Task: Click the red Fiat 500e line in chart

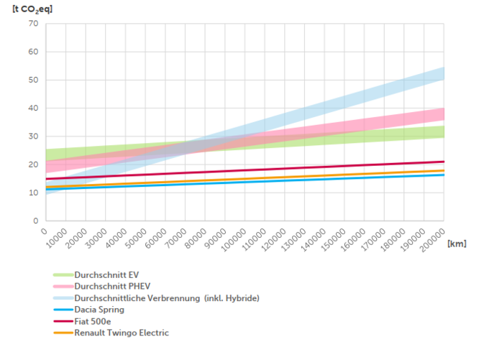Action: pyautogui.click(x=244, y=170)
